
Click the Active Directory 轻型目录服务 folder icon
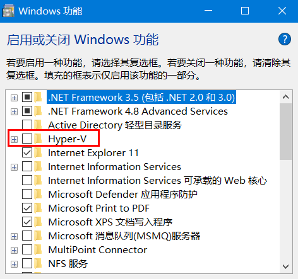pyautogui.click(x=39, y=125)
